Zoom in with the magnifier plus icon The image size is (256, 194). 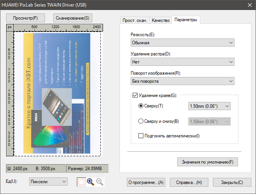point(90,182)
